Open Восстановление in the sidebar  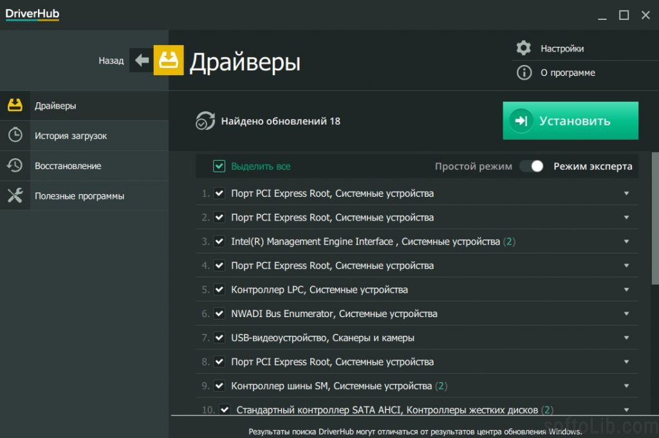coord(84,165)
